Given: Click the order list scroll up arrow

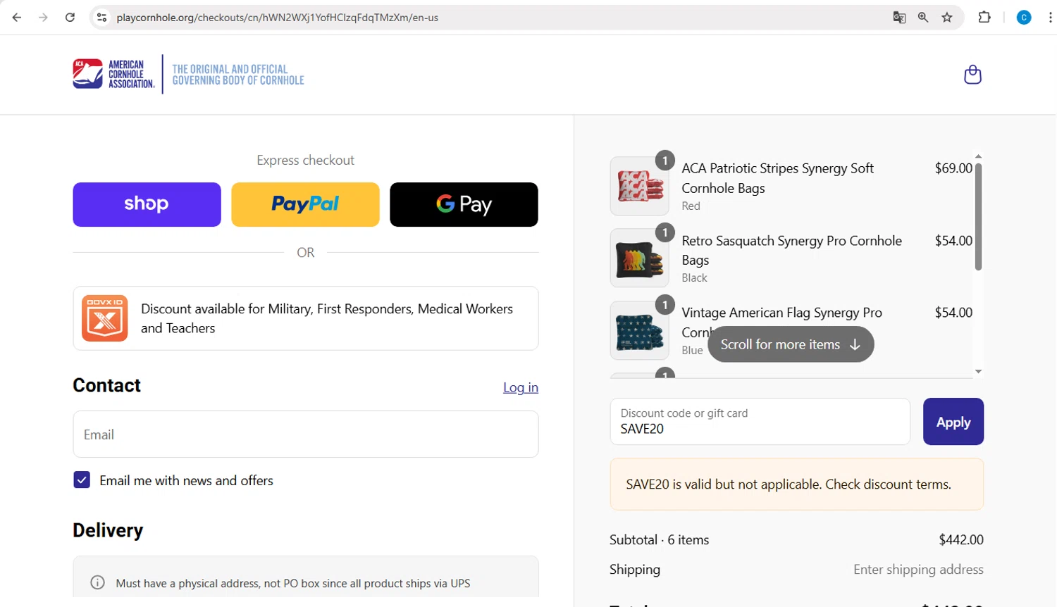Looking at the screenshot, I should [978, 156].
